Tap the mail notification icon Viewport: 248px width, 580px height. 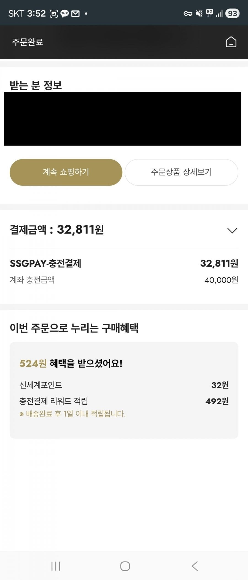point(75,14)
